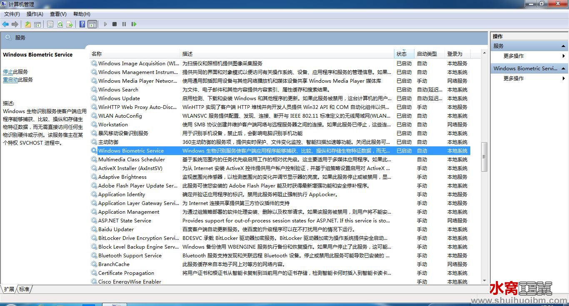Click the scrollbar down arrow of services list
Image resolution: width=569 pixels, height=306 pixels.
[x=484, y=281]
